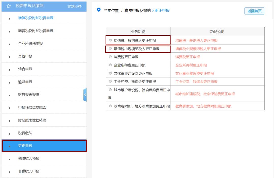Image resolution: width=274 pixels, height=178 pixels.
Task: Click the 消费税更正申报 description link
Action: (x=188, y=57)
